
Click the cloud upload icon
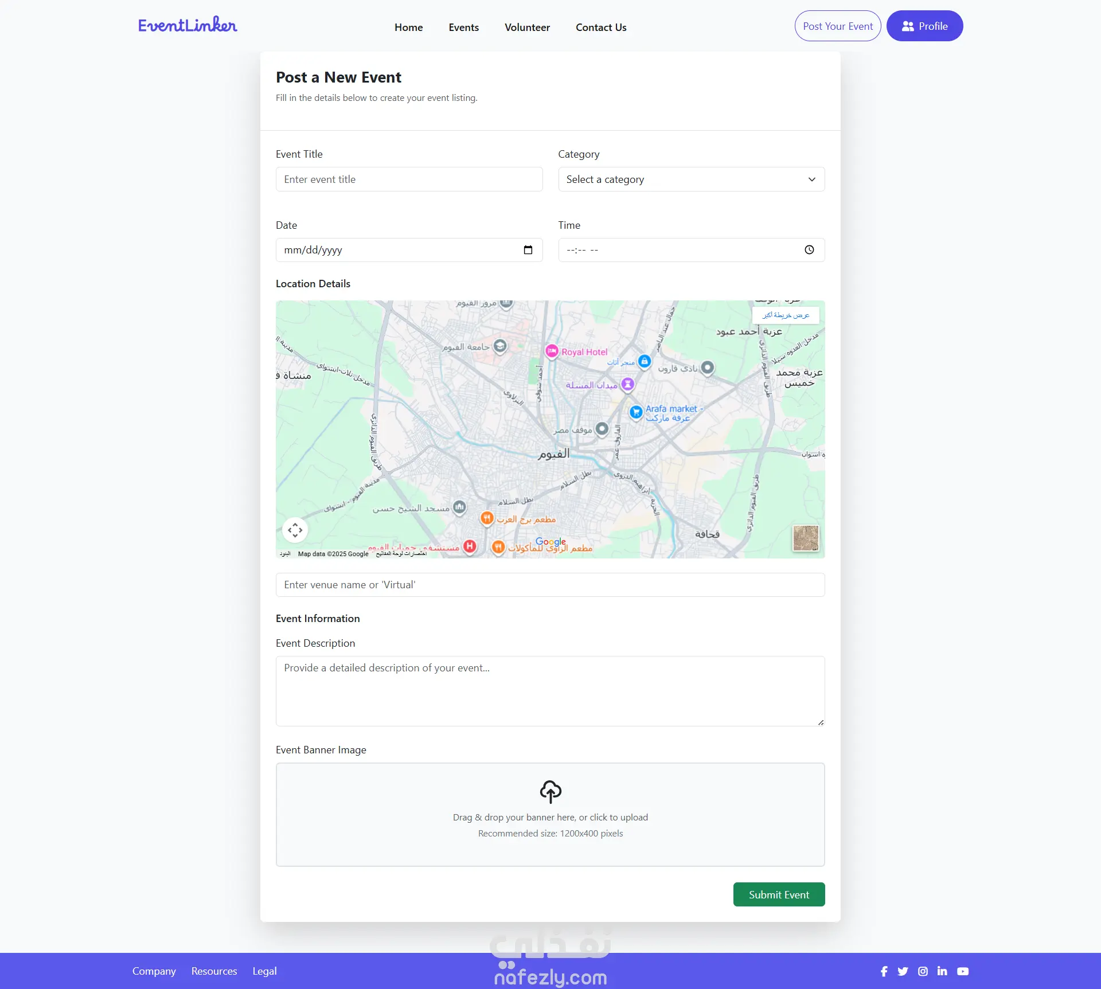pos(550,791)
